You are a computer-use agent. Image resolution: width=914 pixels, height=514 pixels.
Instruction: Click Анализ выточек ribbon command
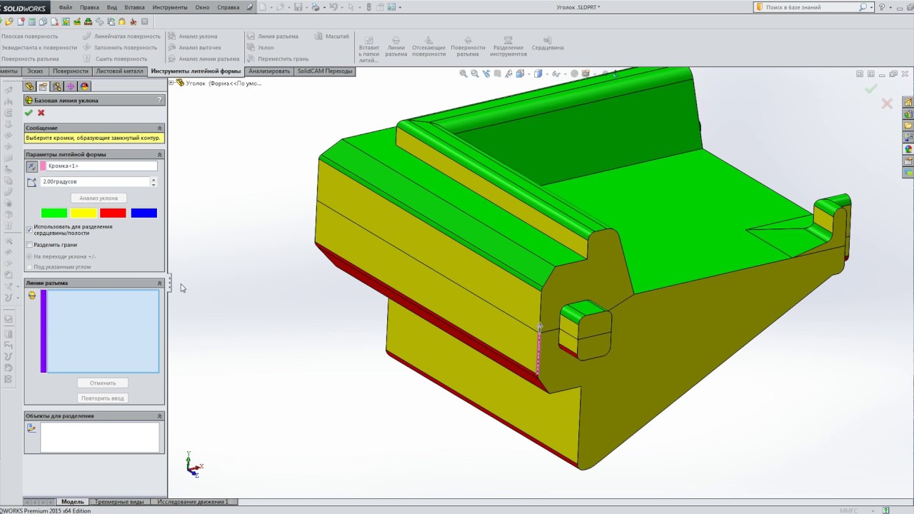coord(194,48)
